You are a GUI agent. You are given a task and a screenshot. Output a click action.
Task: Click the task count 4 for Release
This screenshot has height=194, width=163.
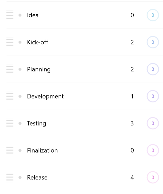(x=132, y=177)
